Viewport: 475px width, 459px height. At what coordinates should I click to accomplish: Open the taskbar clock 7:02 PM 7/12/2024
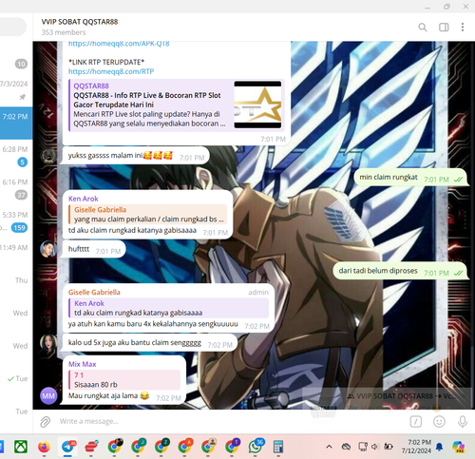[x=416, y=447]
